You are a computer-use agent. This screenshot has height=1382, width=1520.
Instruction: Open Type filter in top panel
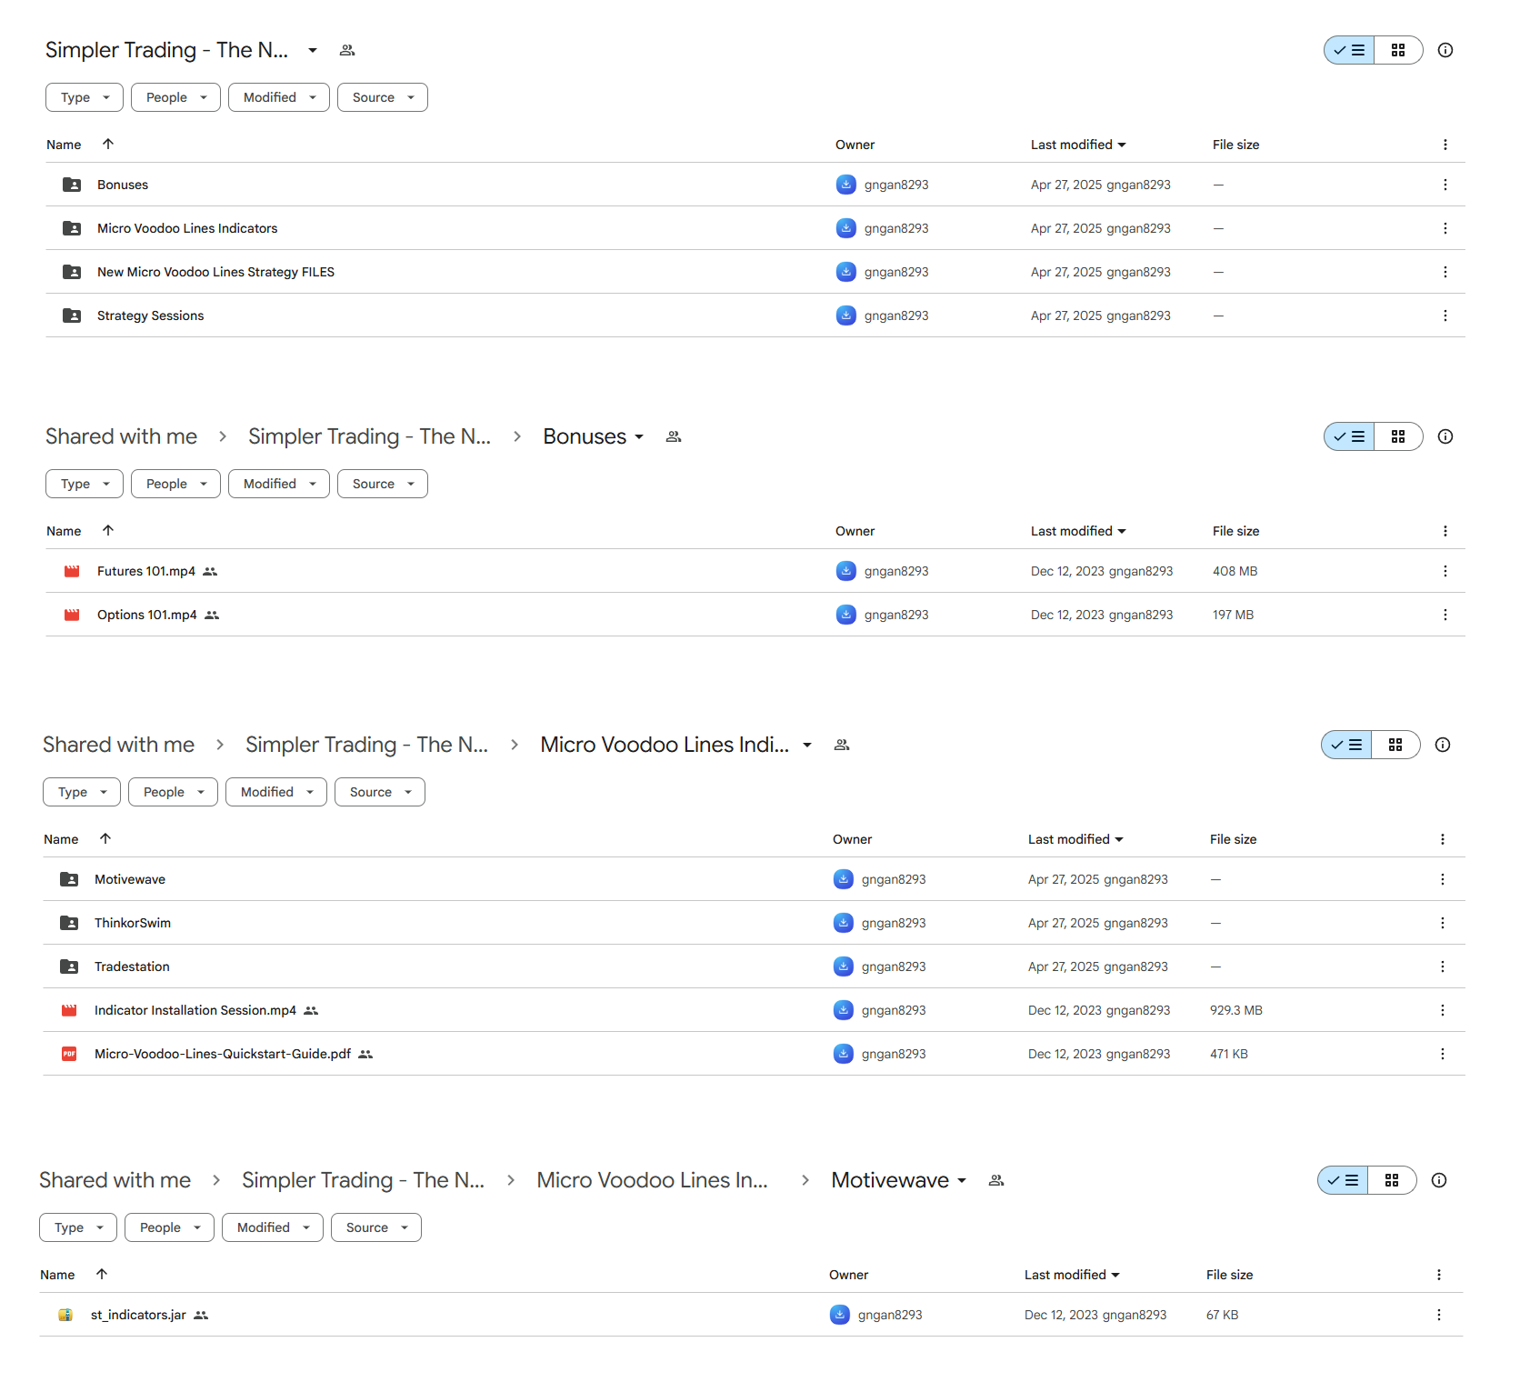[85, 97]
